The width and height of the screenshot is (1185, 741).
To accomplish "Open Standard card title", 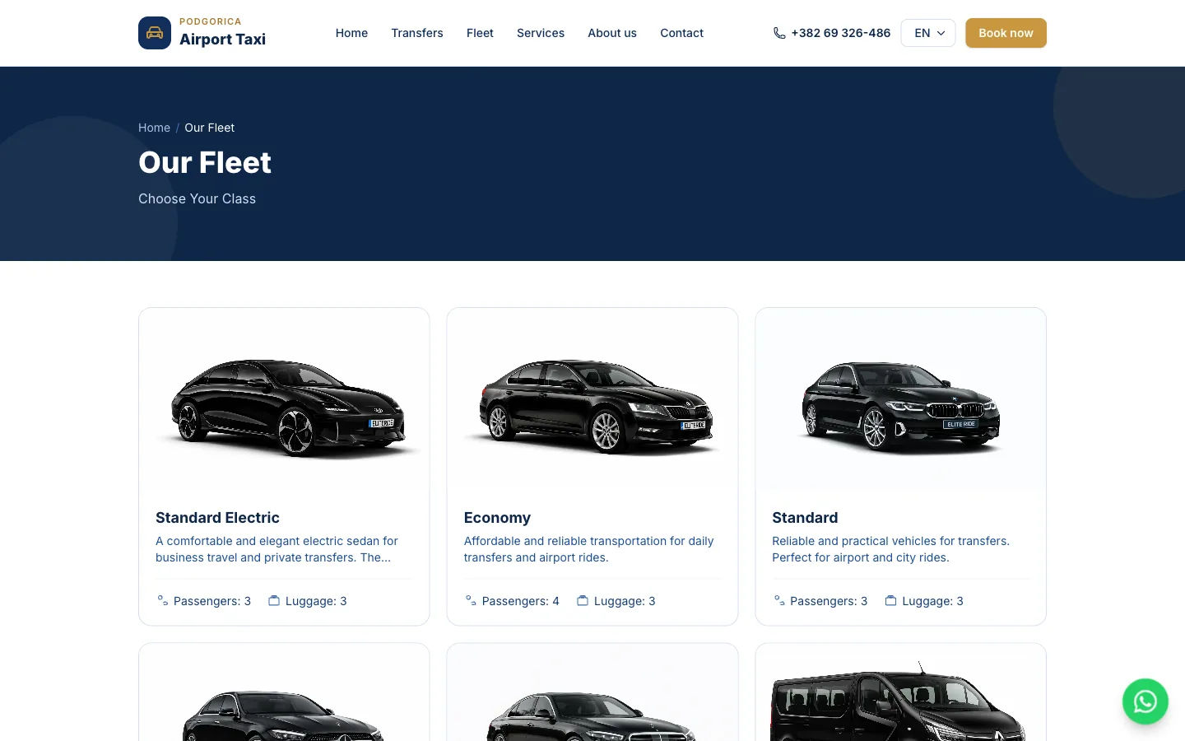I will (805, 518).
